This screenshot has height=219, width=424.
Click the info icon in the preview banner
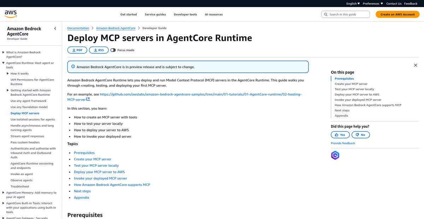pos(73,67)
